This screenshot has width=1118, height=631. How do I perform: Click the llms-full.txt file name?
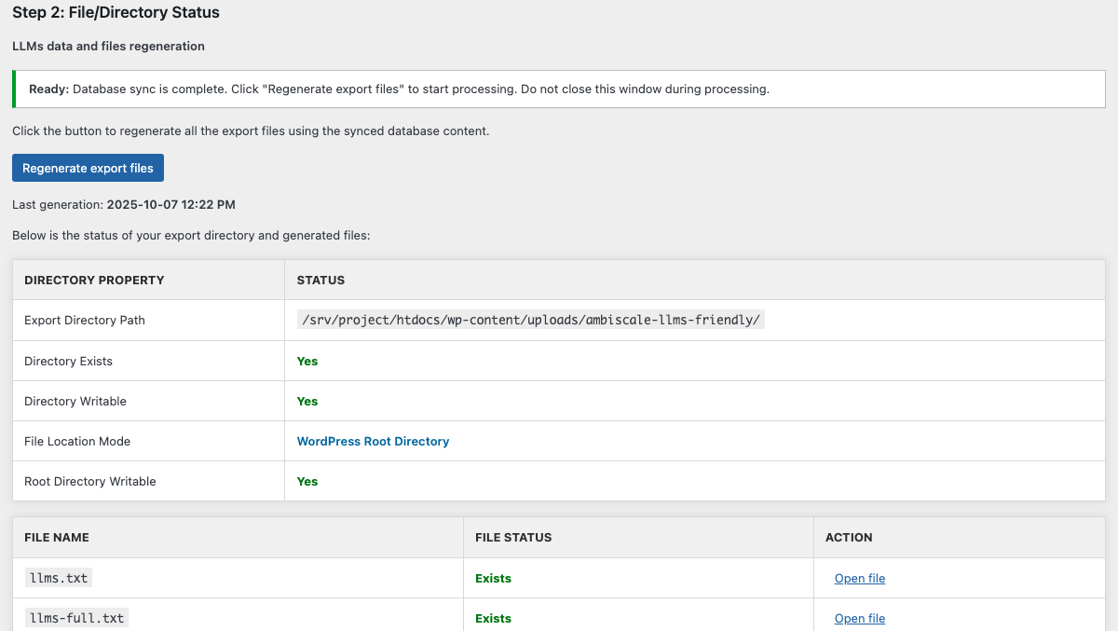(77, 618)
